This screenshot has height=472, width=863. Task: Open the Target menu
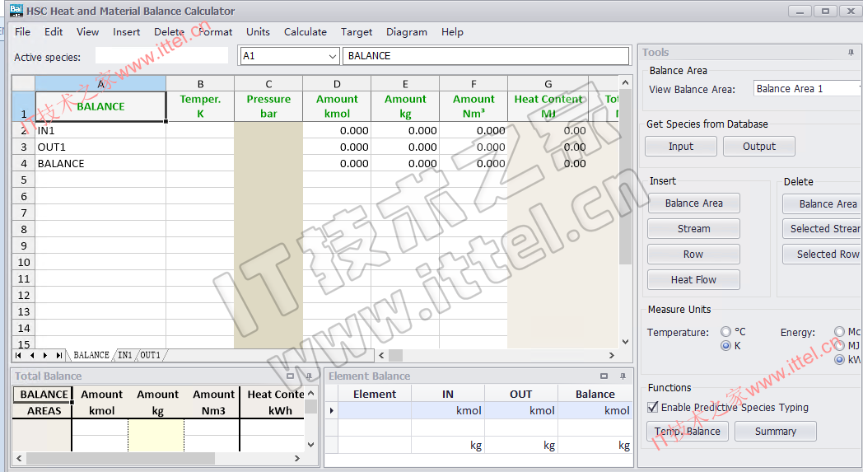(x=357, y=32)
